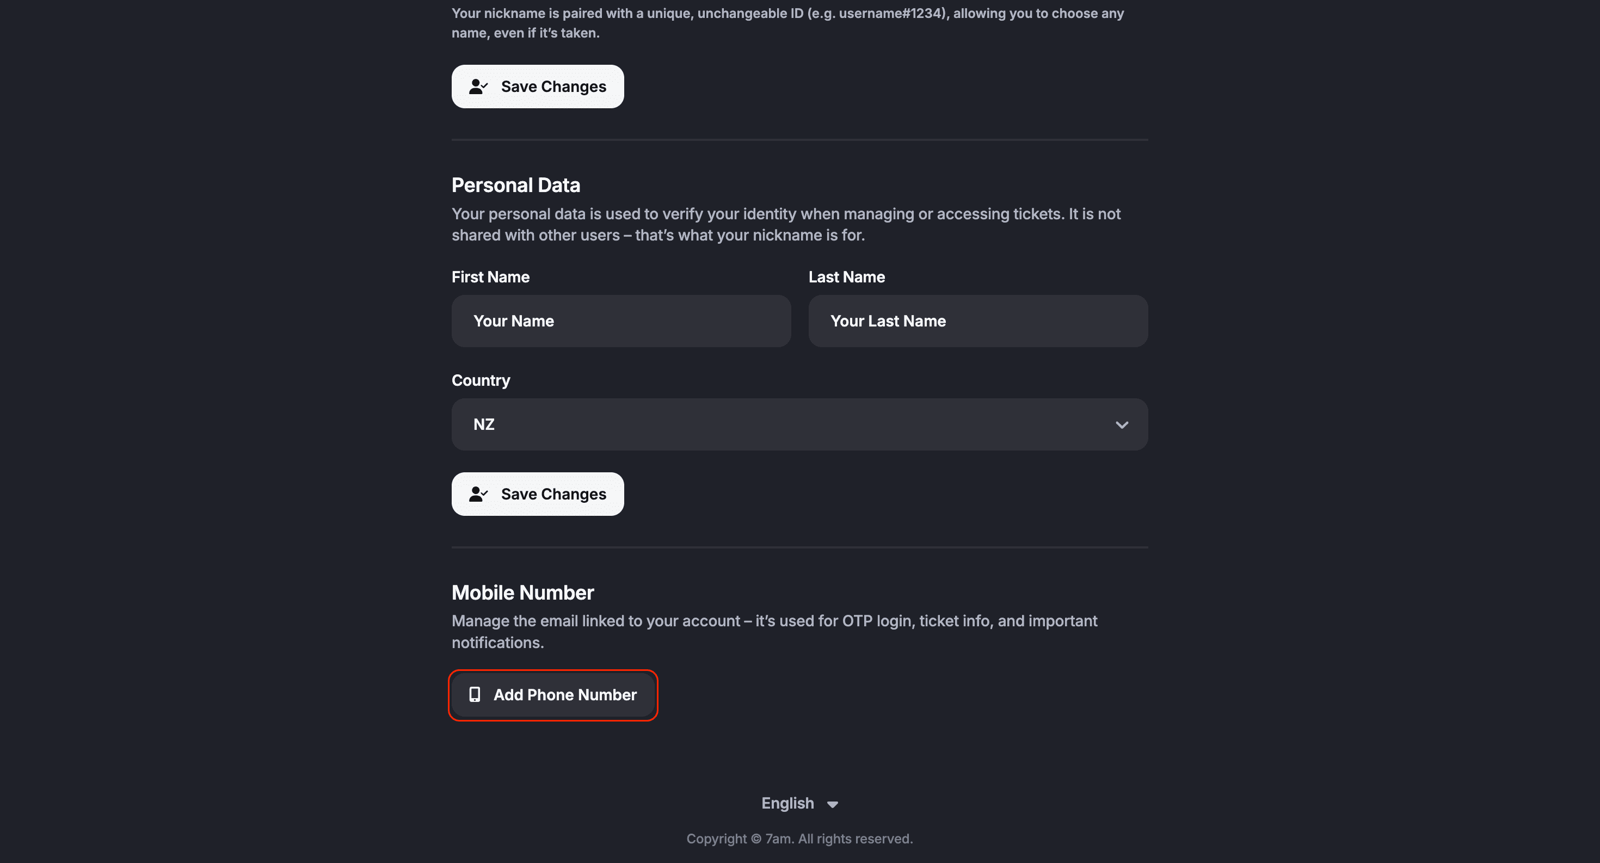Open the English language selector
This screenshot has height=863, width=1600.
tap(788, 803)
